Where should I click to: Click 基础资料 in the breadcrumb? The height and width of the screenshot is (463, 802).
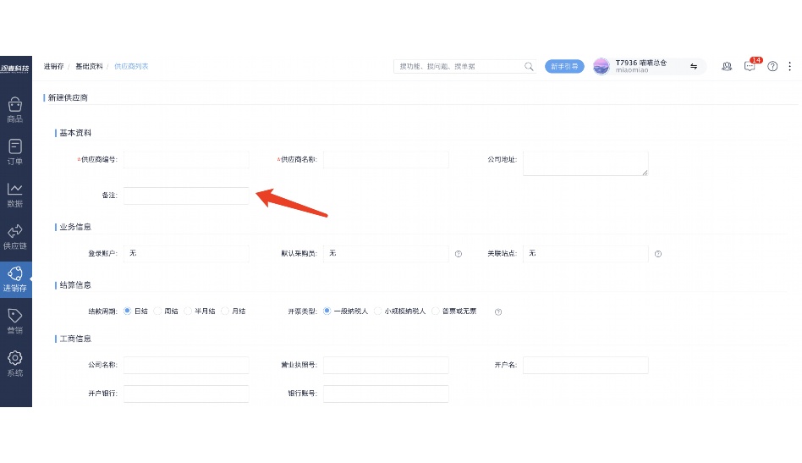[89, 66]
